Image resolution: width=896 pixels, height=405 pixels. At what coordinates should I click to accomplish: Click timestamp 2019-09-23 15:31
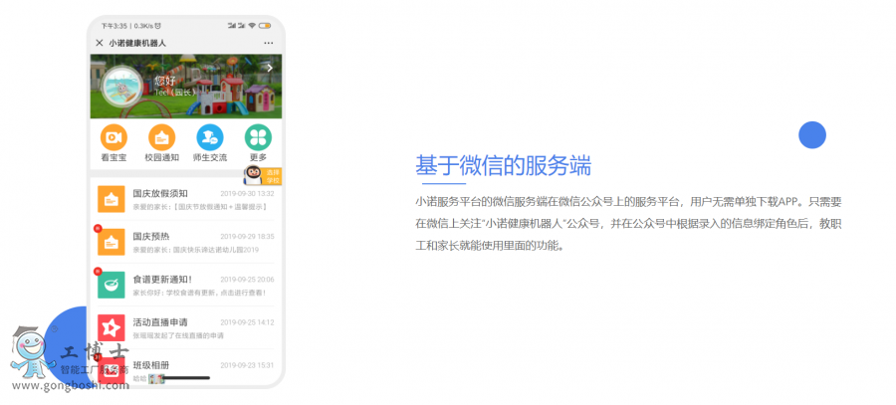[247, 365]
